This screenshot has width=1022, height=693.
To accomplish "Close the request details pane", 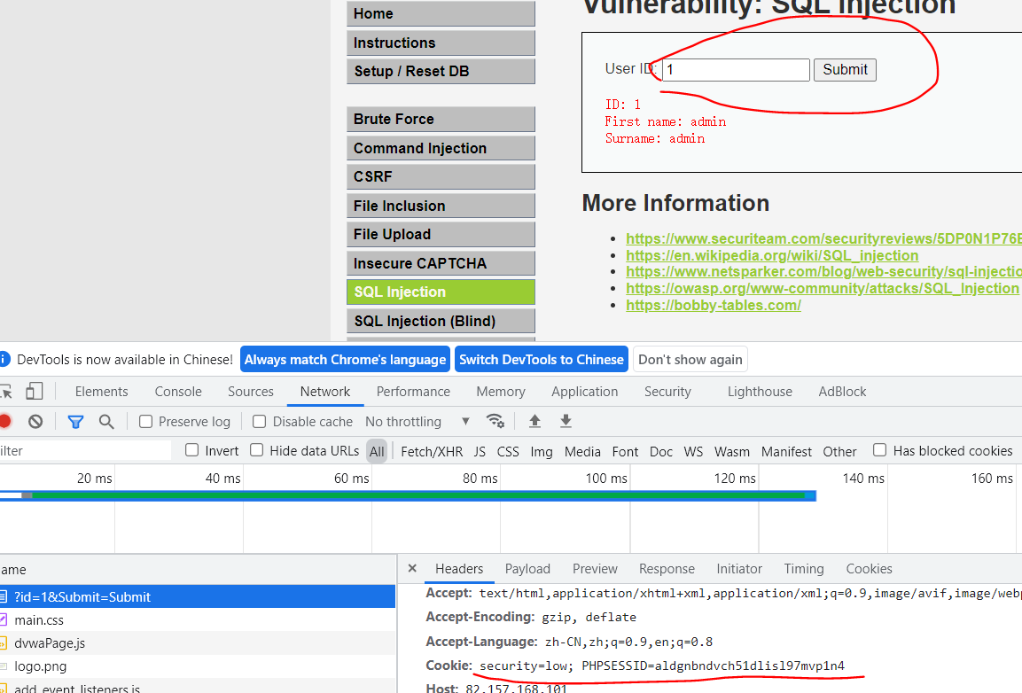I will pos(412,568).
